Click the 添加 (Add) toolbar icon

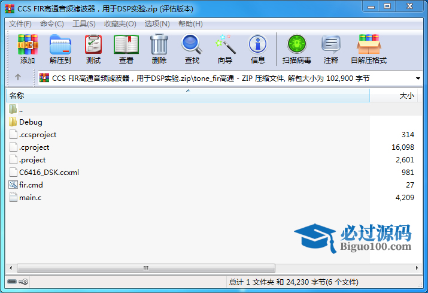[28, 44]
